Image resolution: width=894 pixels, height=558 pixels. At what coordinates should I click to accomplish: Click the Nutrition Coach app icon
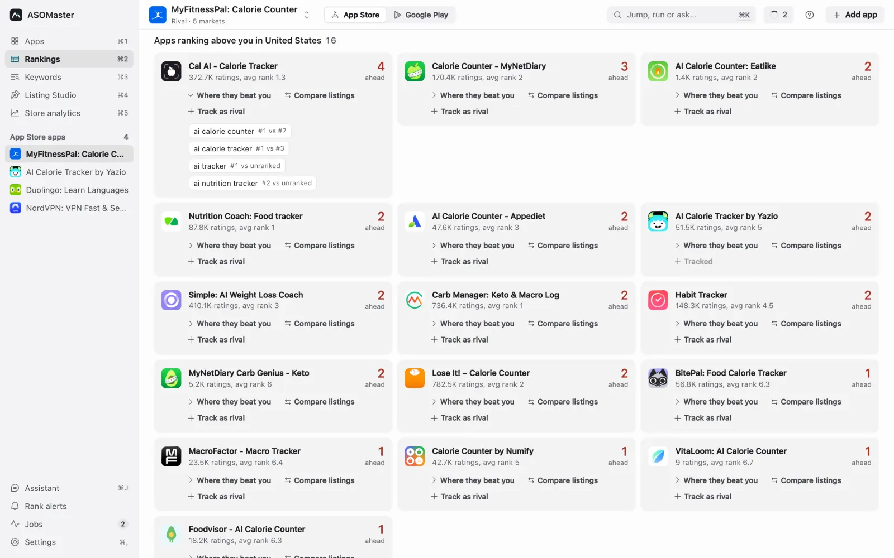(172, 222)
